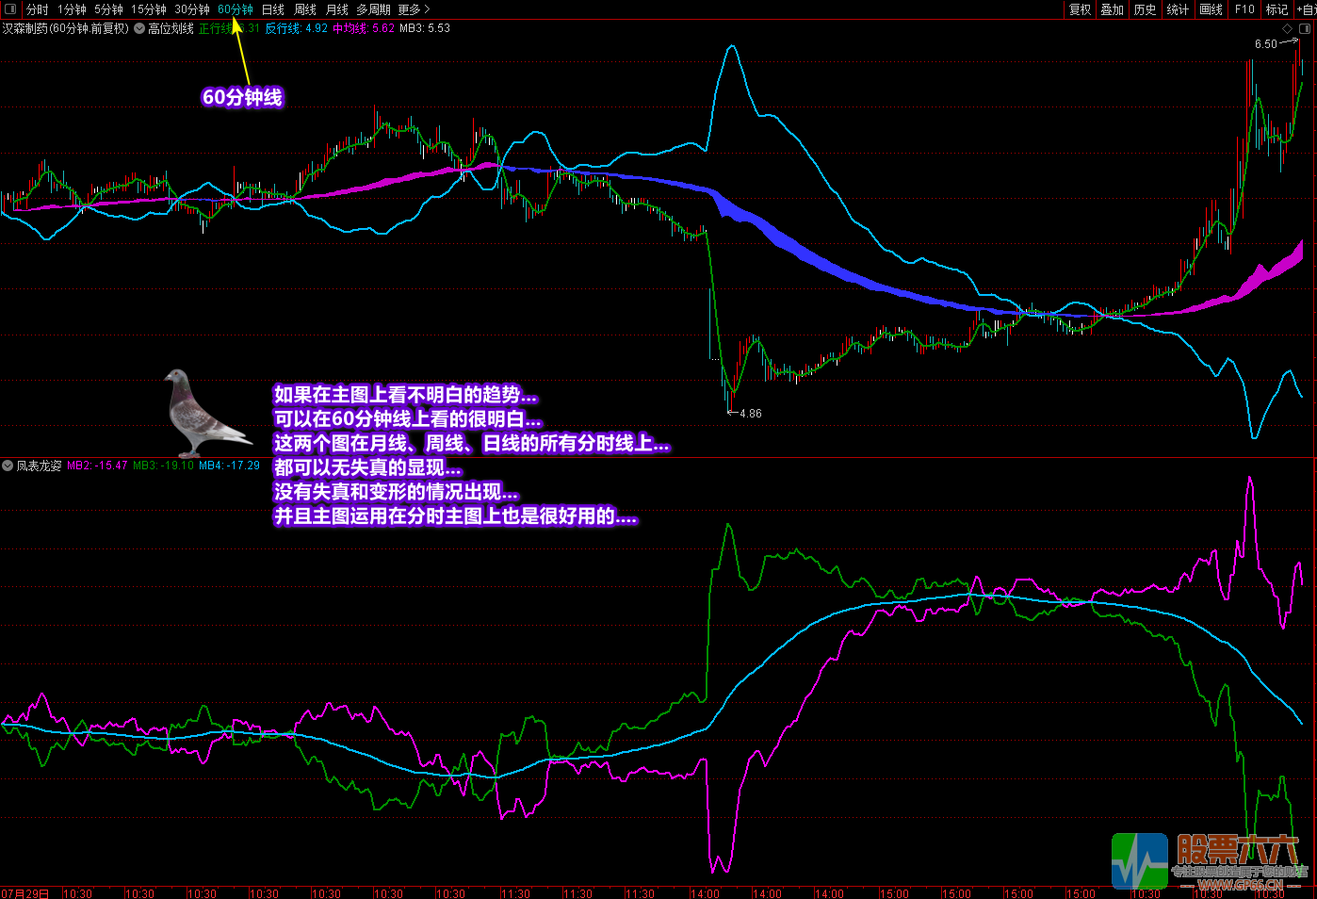Expand the 凤表龙姿 indicator dropdown arrow
1317x899 pixels.
(8, 466)
